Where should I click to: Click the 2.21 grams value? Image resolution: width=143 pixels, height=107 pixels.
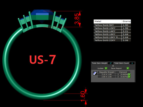pos(125,31)
